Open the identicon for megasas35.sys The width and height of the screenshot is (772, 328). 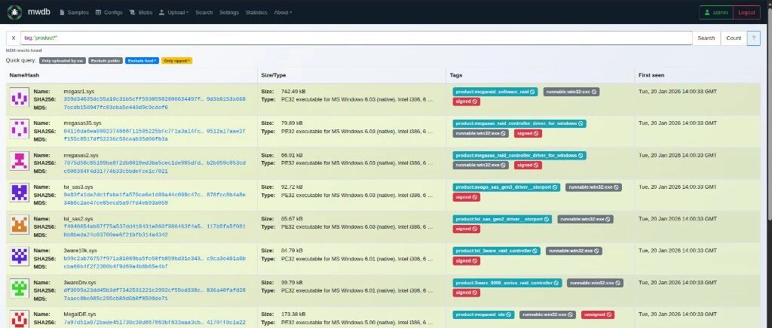[20, 129]
